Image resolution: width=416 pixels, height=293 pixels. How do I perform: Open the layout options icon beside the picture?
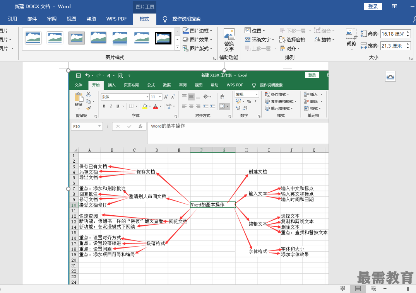[390, 76]
